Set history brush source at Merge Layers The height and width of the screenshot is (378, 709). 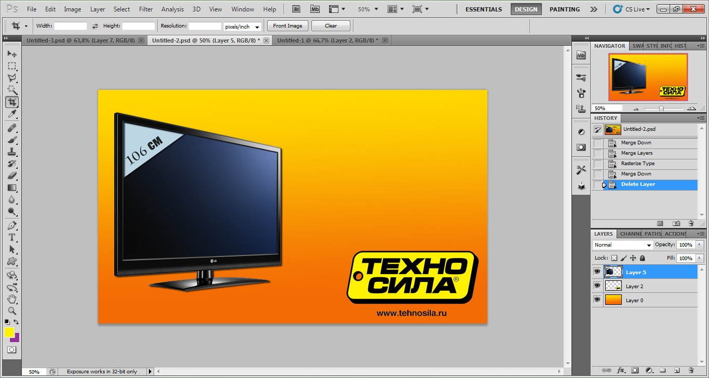coord(598,153)
